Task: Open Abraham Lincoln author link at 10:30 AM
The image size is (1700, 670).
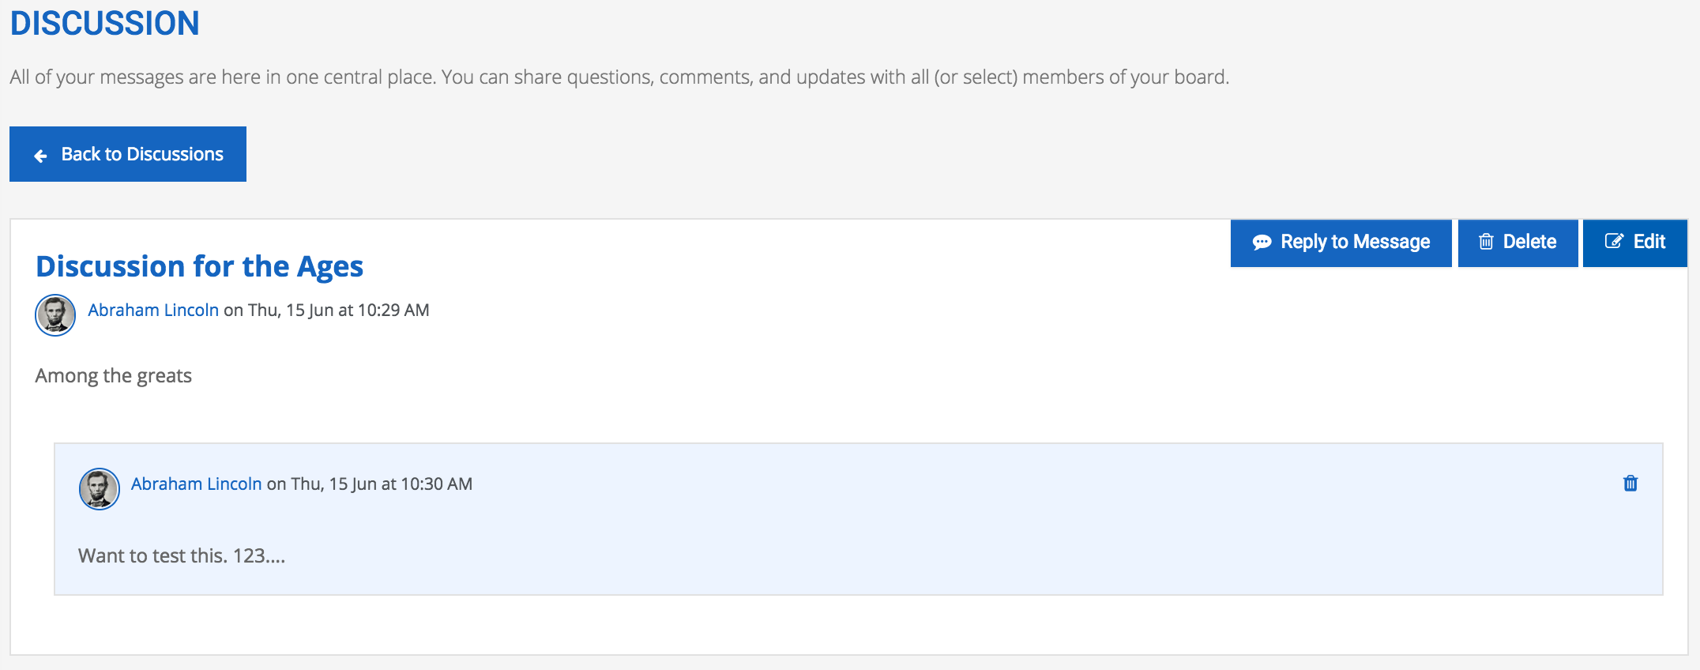Action: point(196,484)
